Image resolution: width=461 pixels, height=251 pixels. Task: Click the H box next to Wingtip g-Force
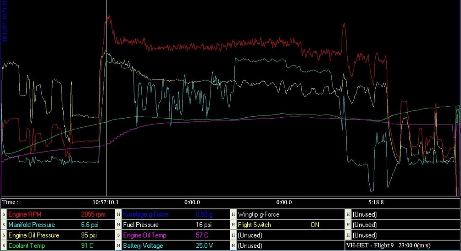point(233,214)
